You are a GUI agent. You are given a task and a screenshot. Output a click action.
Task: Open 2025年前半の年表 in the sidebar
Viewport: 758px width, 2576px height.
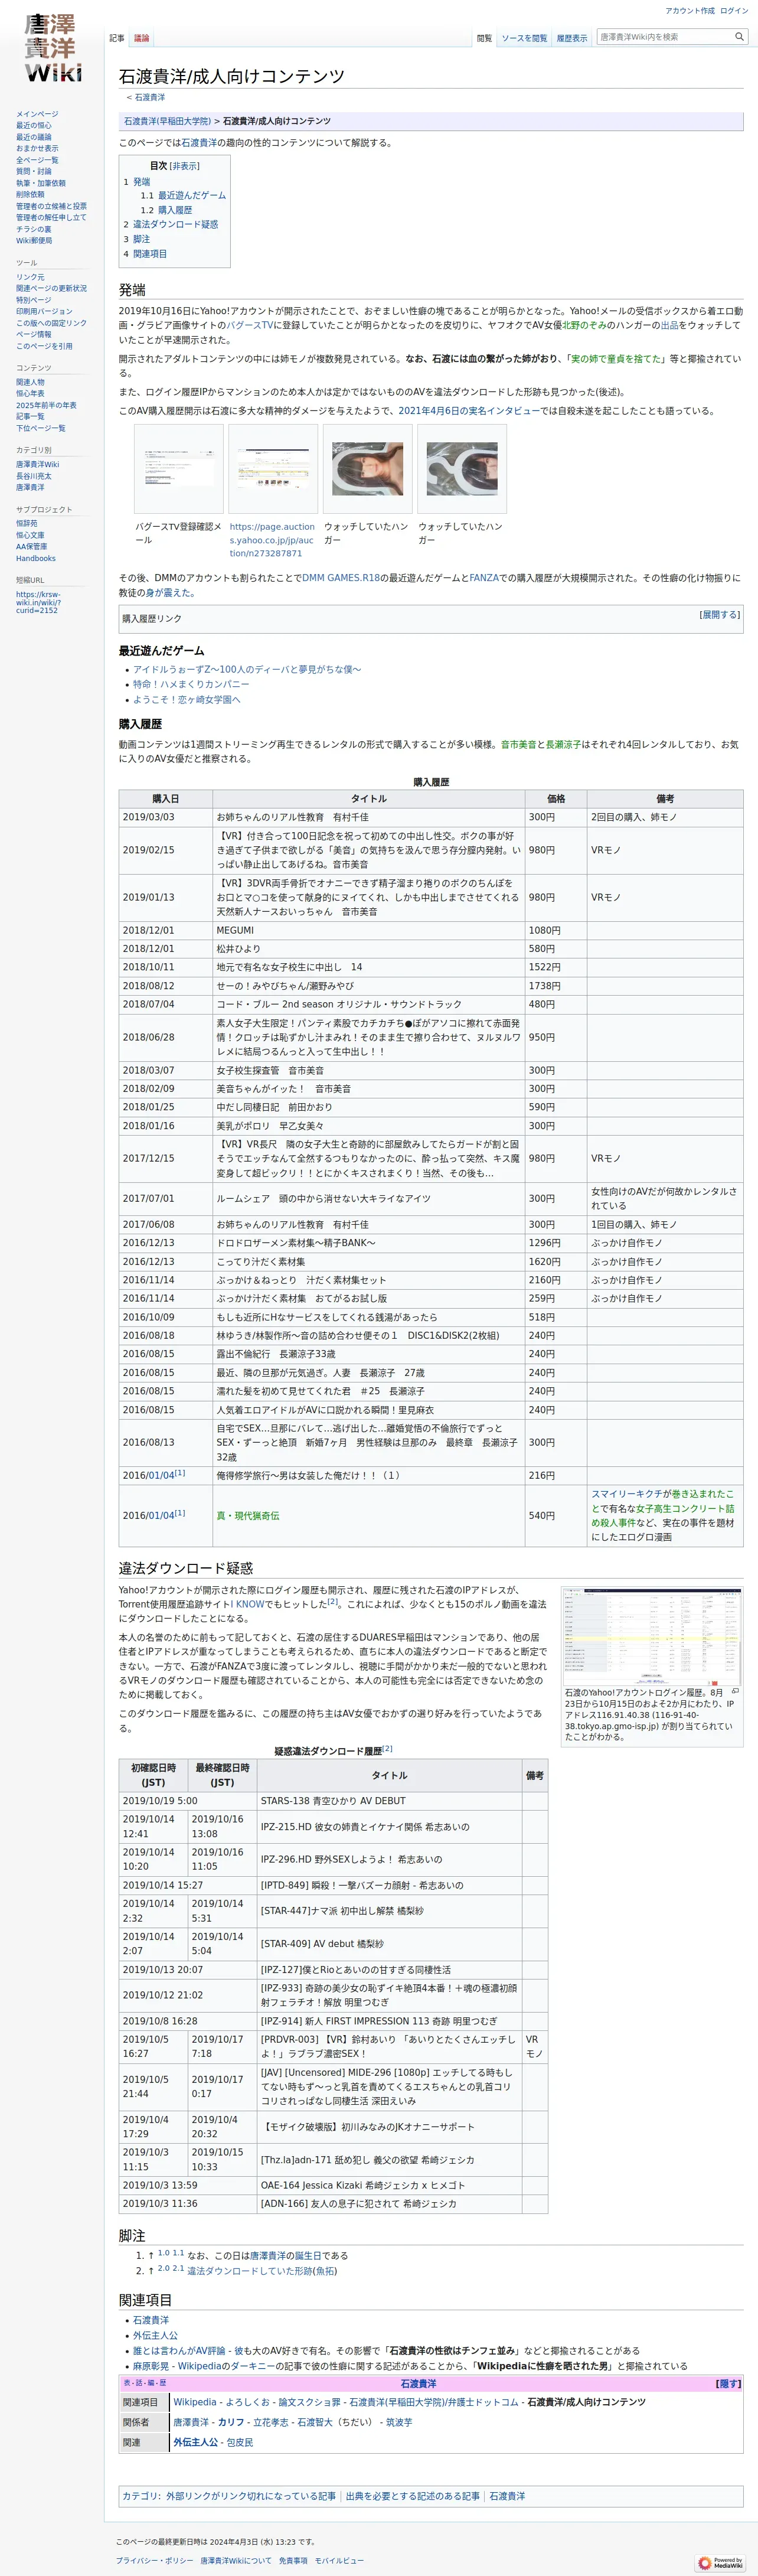pyautogui.click(x=46, y=405)
